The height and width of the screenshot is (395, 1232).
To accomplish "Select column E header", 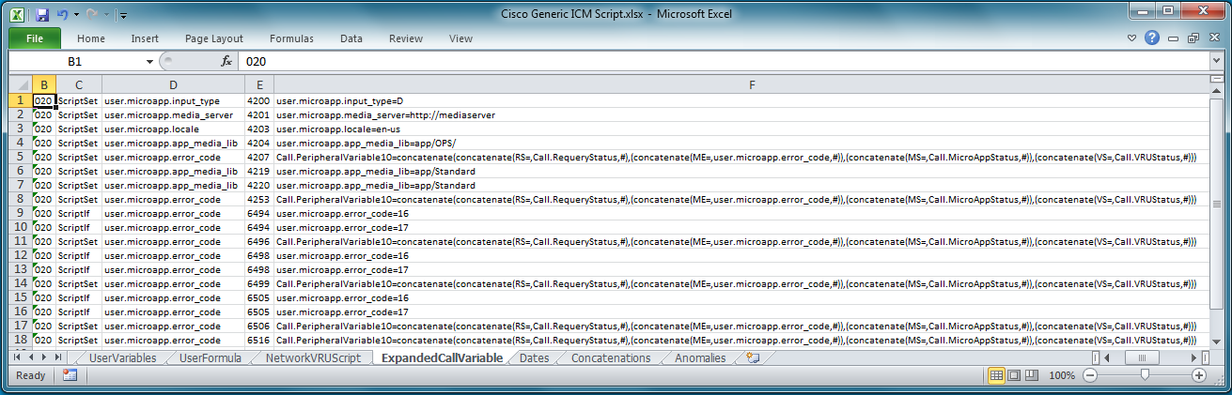I will (x=259, y=84).
